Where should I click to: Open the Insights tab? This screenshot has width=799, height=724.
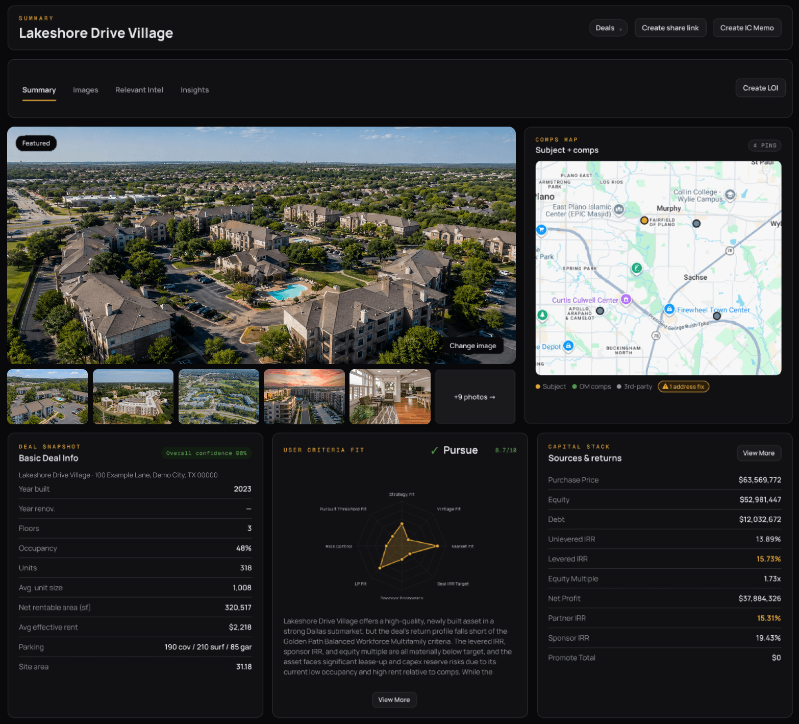click(x=195, y=90)
